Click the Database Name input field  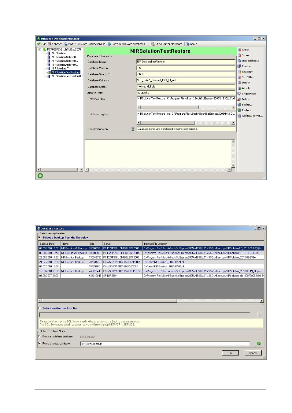pyautogui.click(x=186, y=61)
